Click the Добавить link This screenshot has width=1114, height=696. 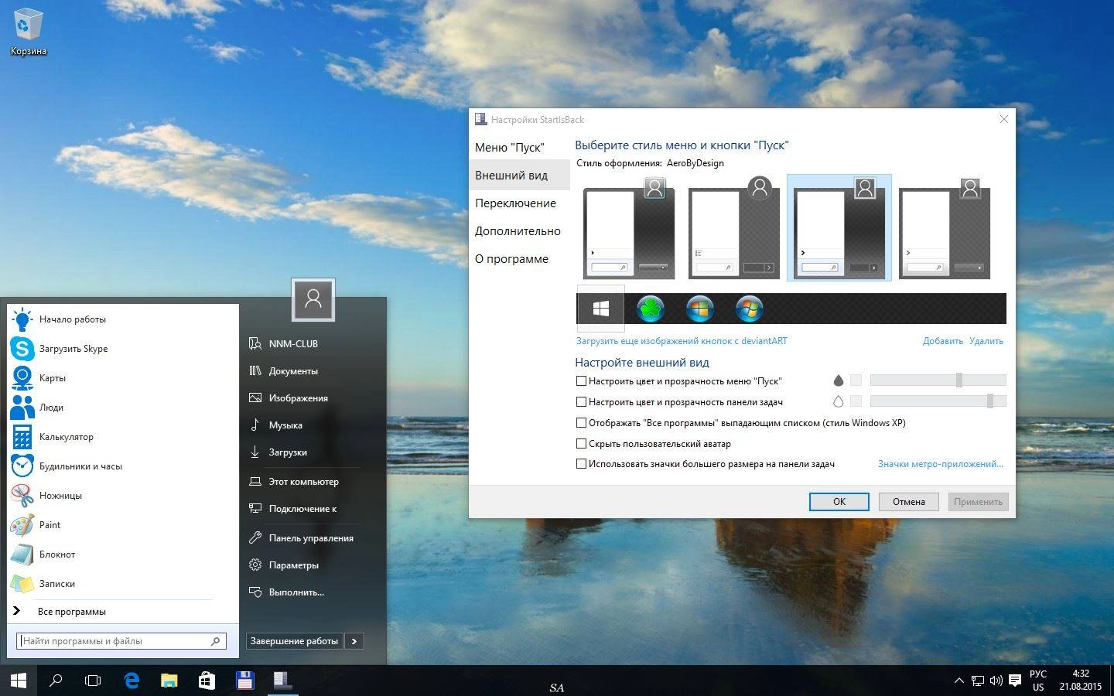[942, 341]
